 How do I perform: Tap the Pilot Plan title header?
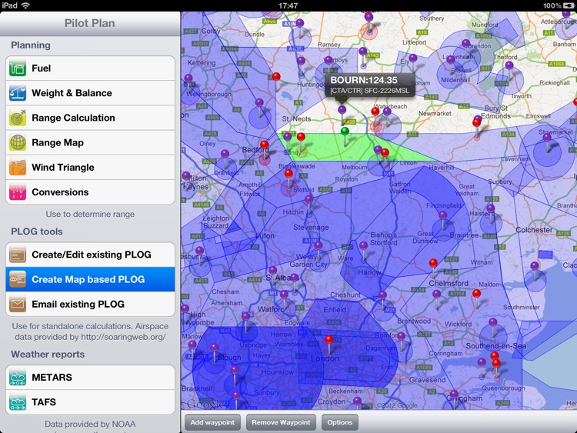coord(90,23)
